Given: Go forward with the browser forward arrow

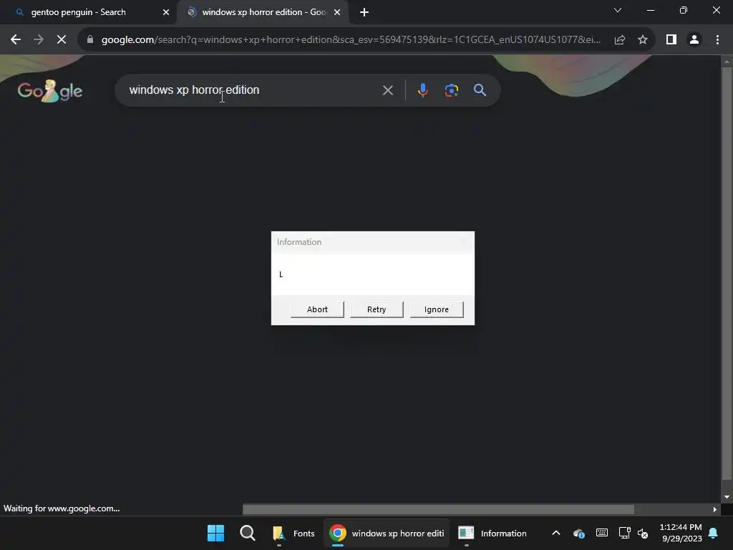Looking at the screenshot, I should (x=39, y=40).
